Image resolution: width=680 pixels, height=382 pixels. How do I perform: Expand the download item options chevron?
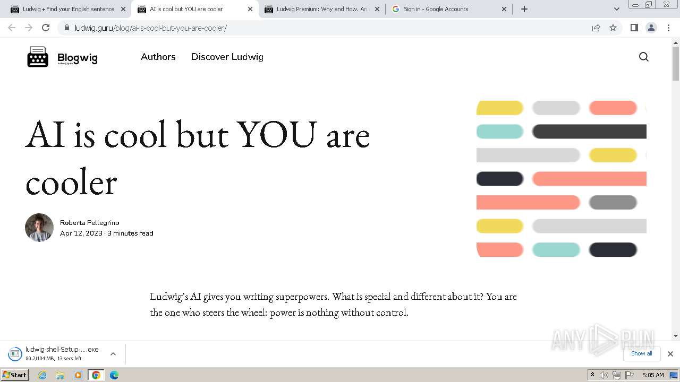(x=113, y=354)
